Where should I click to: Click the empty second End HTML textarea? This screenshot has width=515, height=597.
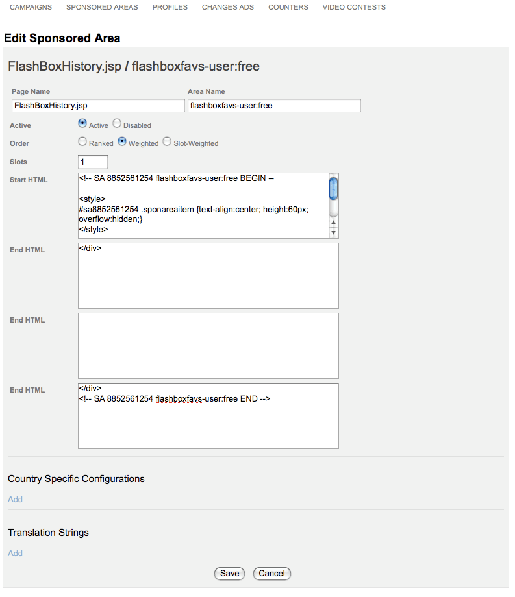(208, 346)
